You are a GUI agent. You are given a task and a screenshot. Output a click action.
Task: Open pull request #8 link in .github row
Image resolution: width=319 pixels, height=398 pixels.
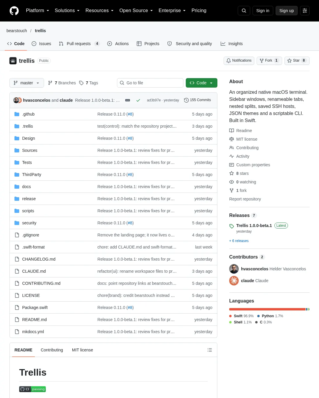point(130,114)
